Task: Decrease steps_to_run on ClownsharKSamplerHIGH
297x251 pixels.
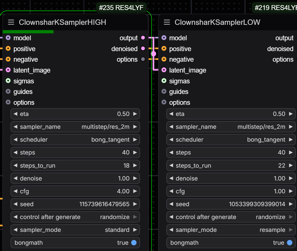Action: pos(15,166)
